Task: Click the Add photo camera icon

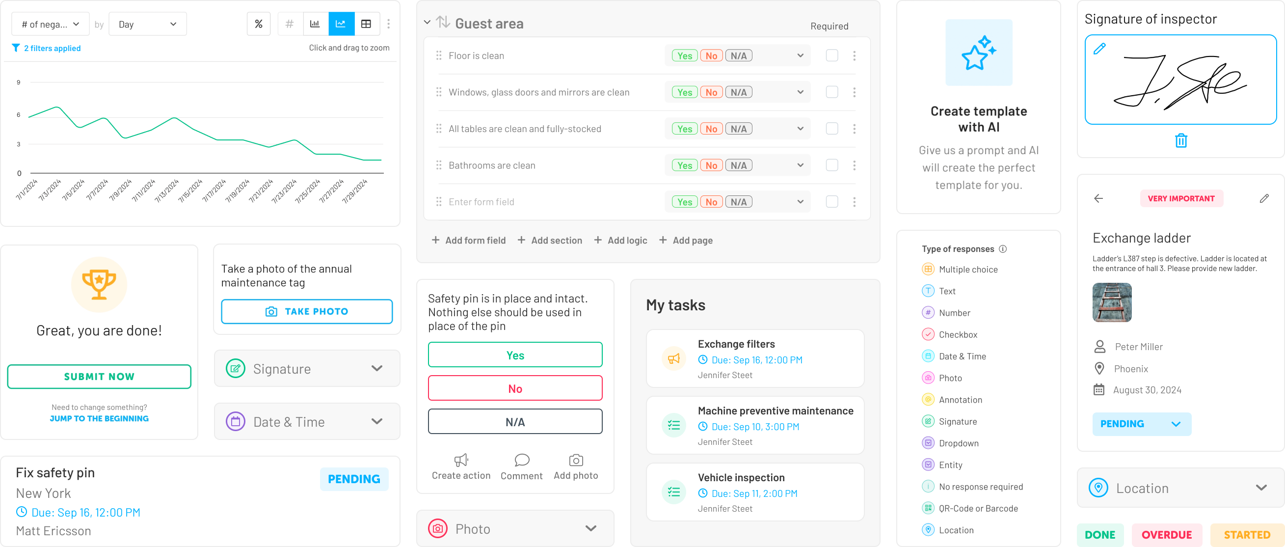Action: coord(576,460)
